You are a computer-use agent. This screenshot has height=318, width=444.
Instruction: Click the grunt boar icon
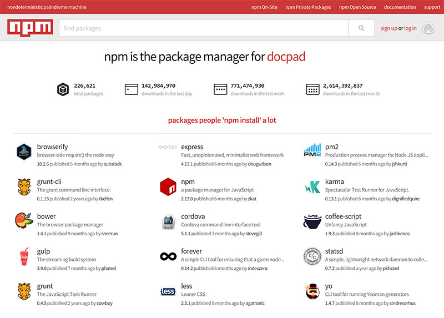point(24,291)
